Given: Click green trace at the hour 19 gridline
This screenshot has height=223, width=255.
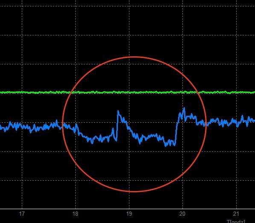Looking at the screenshot, I should point(129,92).
